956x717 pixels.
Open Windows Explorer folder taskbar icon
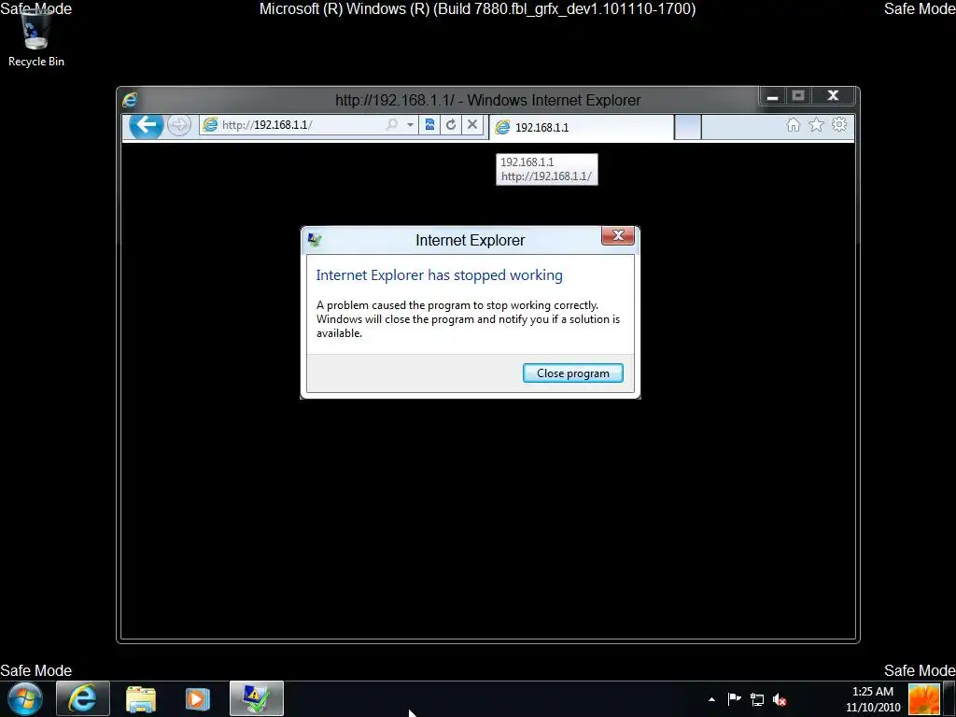(141, 698)
